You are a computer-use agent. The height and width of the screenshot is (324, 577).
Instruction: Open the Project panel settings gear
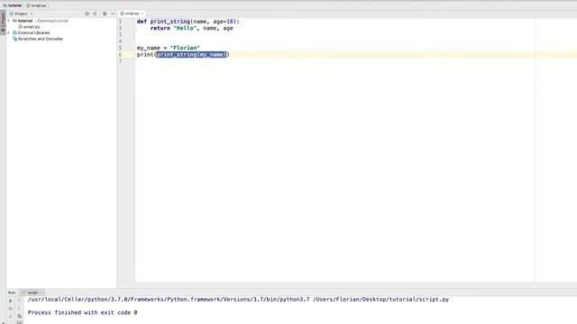point(105,13)
